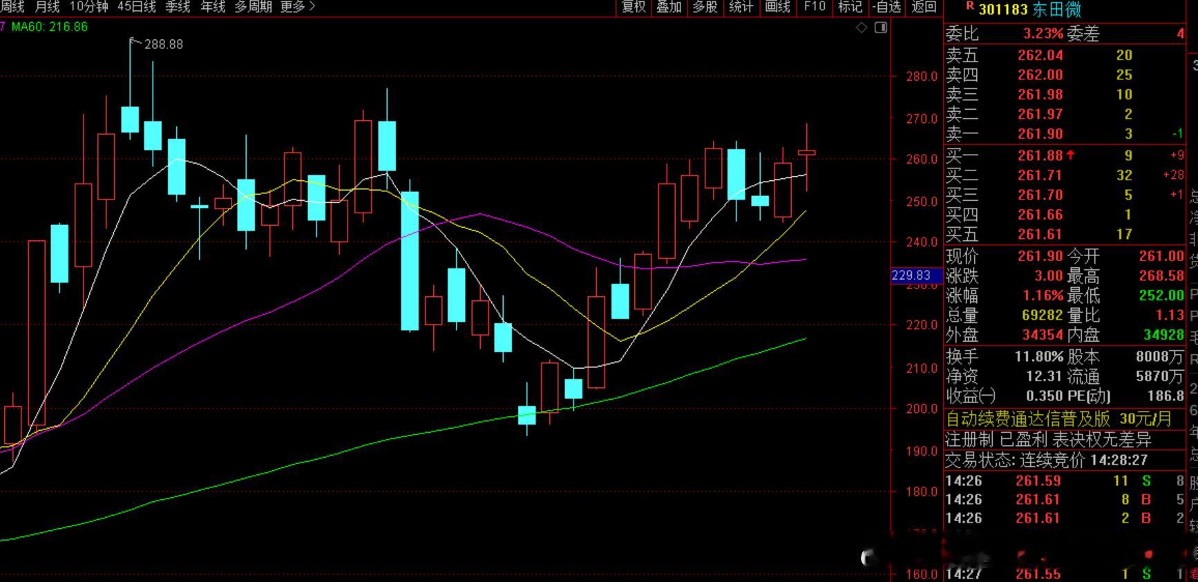Image resolution: width=1198 pixels, height=582 pixels.
Task: Click the MA60: 216.86 indicator label
Action: (50, 27)
